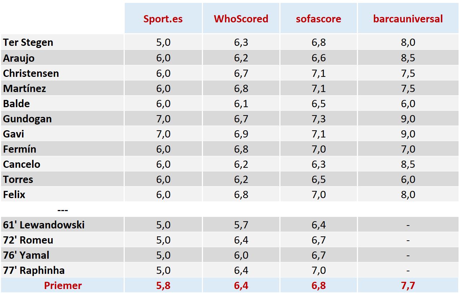Click the WhoScored column header

[x=241, y=19]
